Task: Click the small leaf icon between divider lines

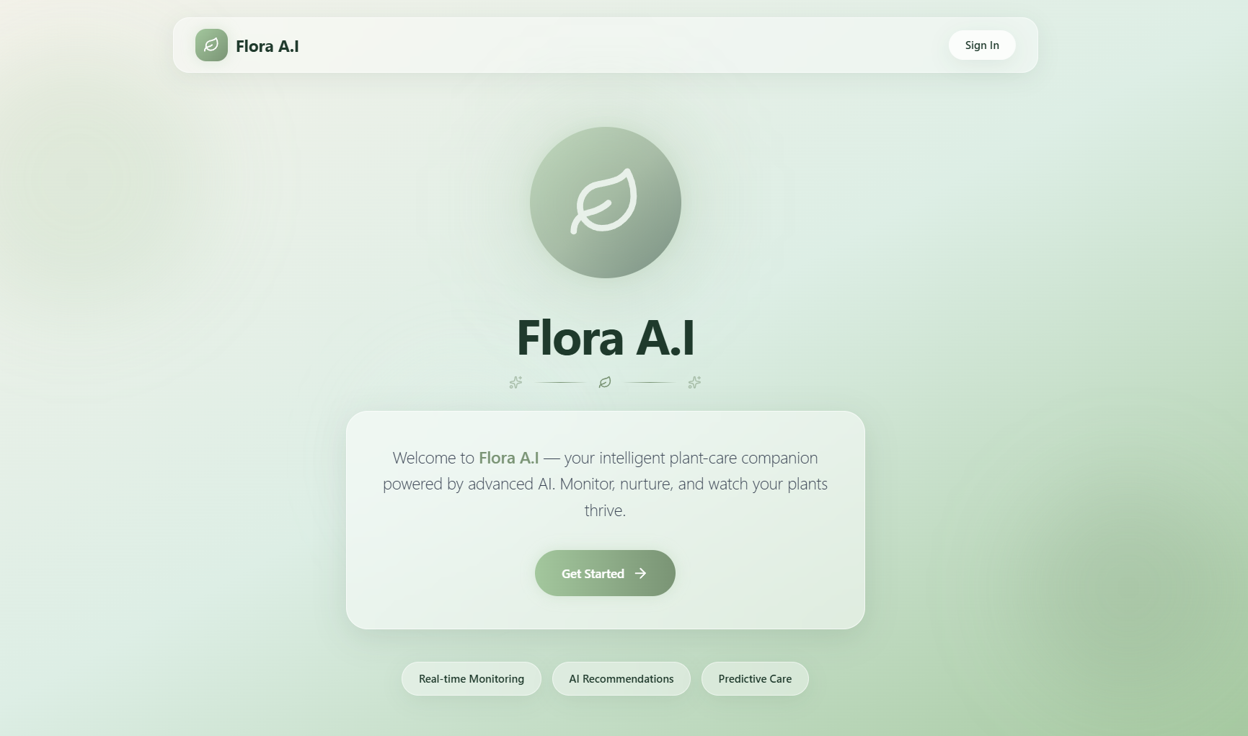Action: (605, 382)
